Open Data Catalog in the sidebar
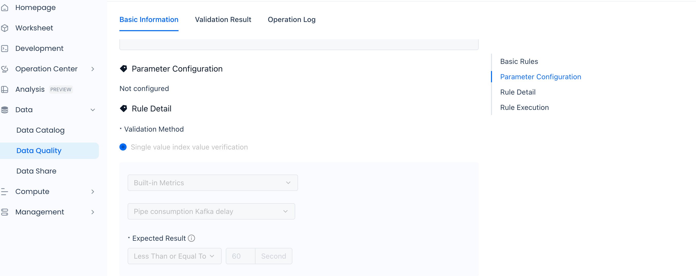696x276 pixels. point(40,130)
